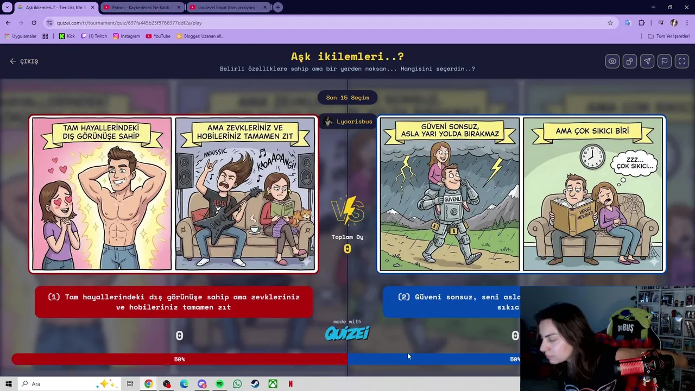Image resolution: width=695 pixels, height=391 pixels.
Task: Open the Chrome profile avatar
Action: pos(674,23)
